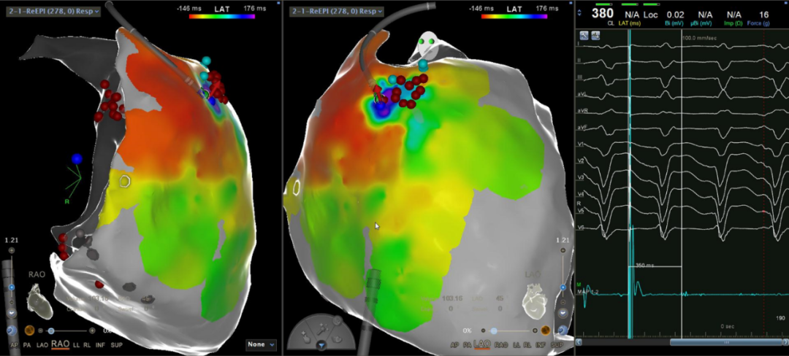789x356 pixels.
Task: Click LAT color scale bar in right viewer
Action: point(514,17)
